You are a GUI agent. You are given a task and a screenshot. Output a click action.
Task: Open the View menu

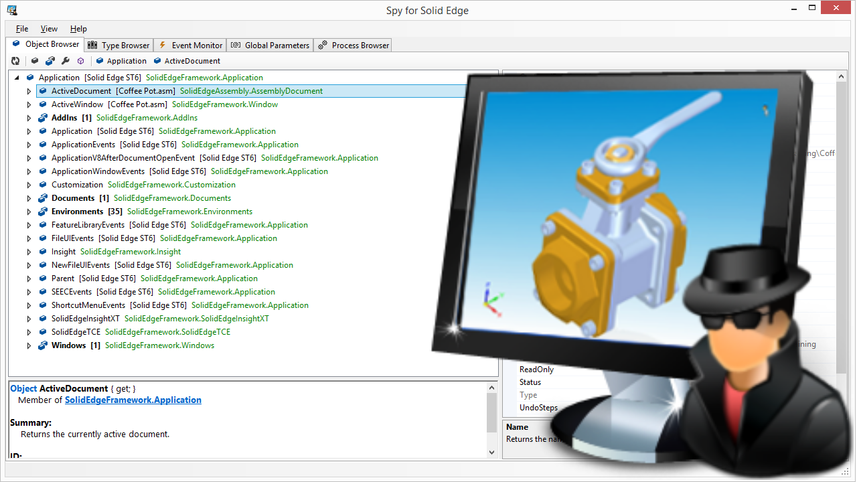49,29
